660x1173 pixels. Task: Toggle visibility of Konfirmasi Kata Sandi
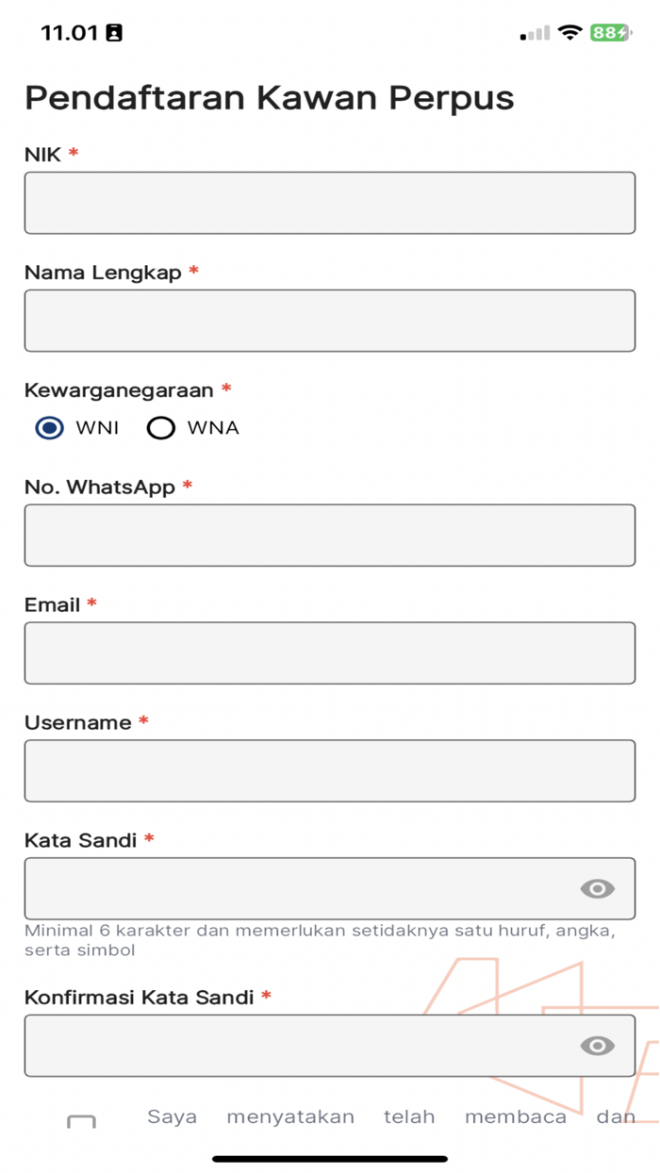coord(597,1046)
